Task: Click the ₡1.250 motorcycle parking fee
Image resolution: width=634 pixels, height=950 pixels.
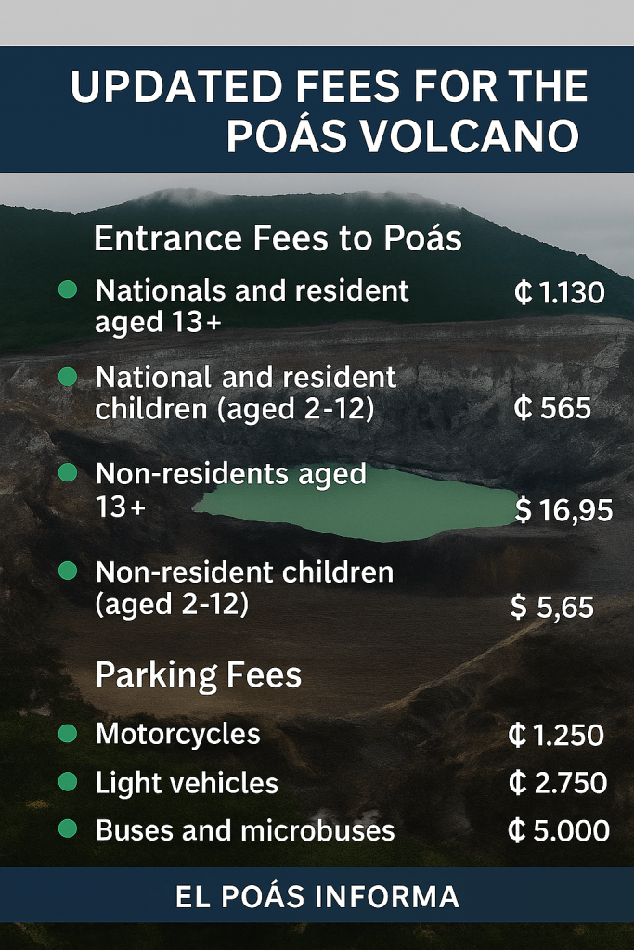Action: click(556, 736)
